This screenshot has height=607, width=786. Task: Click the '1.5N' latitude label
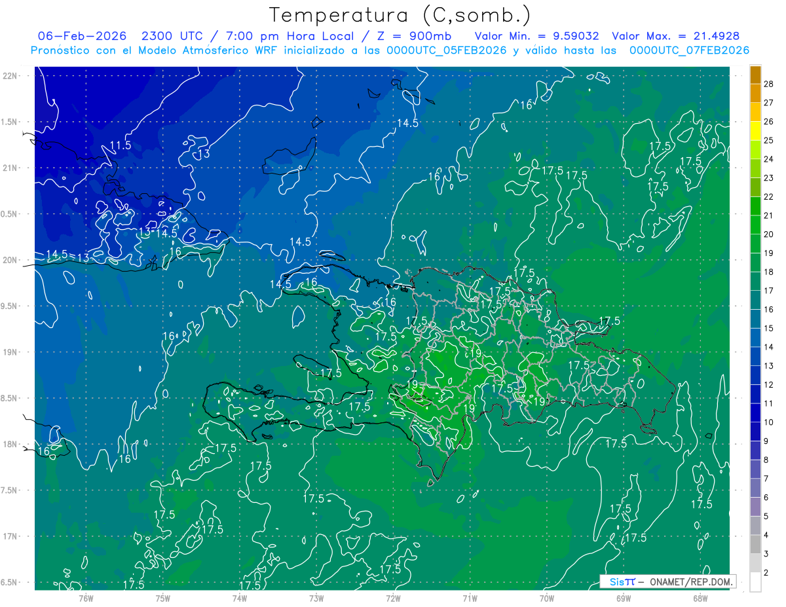coord(10,122)
